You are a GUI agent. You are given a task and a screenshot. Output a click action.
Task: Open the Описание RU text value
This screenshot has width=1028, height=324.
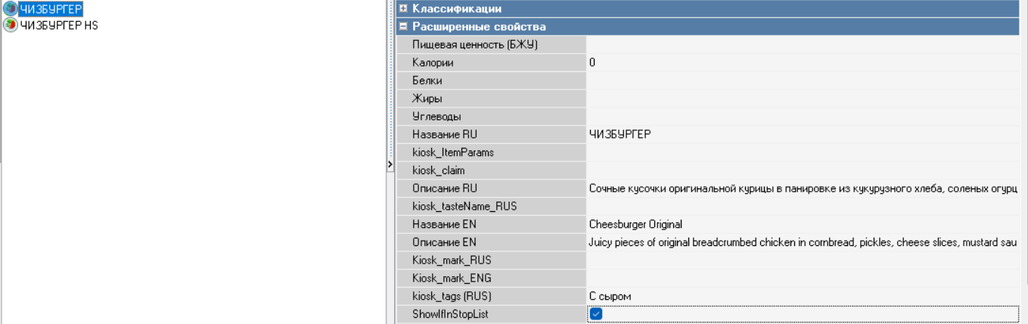[802, 188]
